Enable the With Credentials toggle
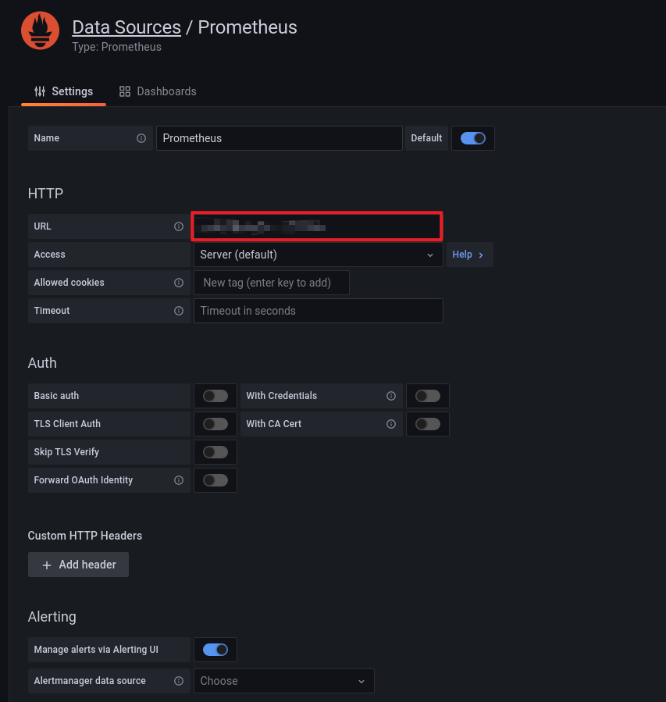This screenshot has height=702, width=666. click(427, 396)
